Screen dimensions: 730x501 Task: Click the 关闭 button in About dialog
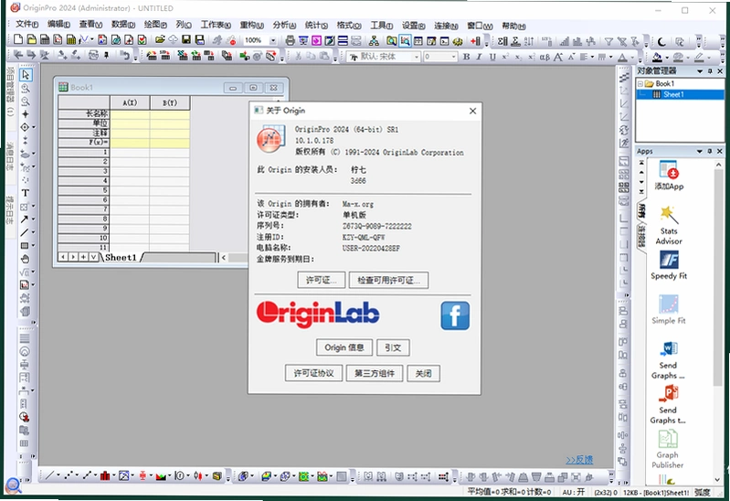[423, 373]
